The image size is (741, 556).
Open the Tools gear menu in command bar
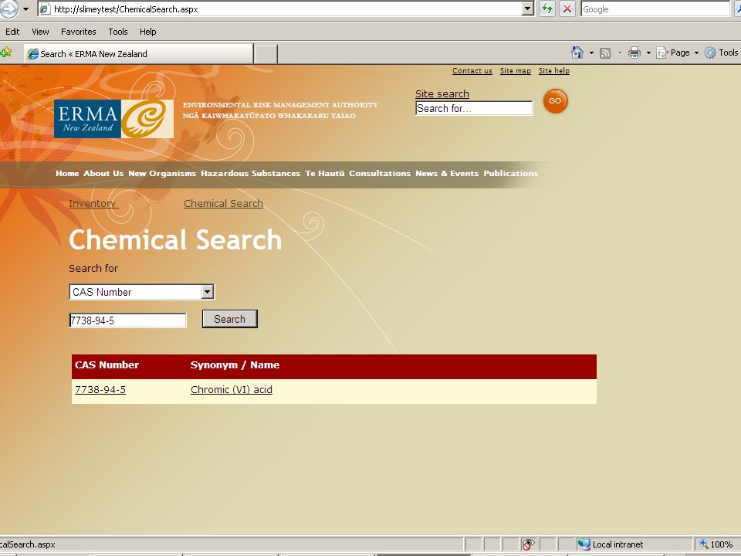click(721, 53)
